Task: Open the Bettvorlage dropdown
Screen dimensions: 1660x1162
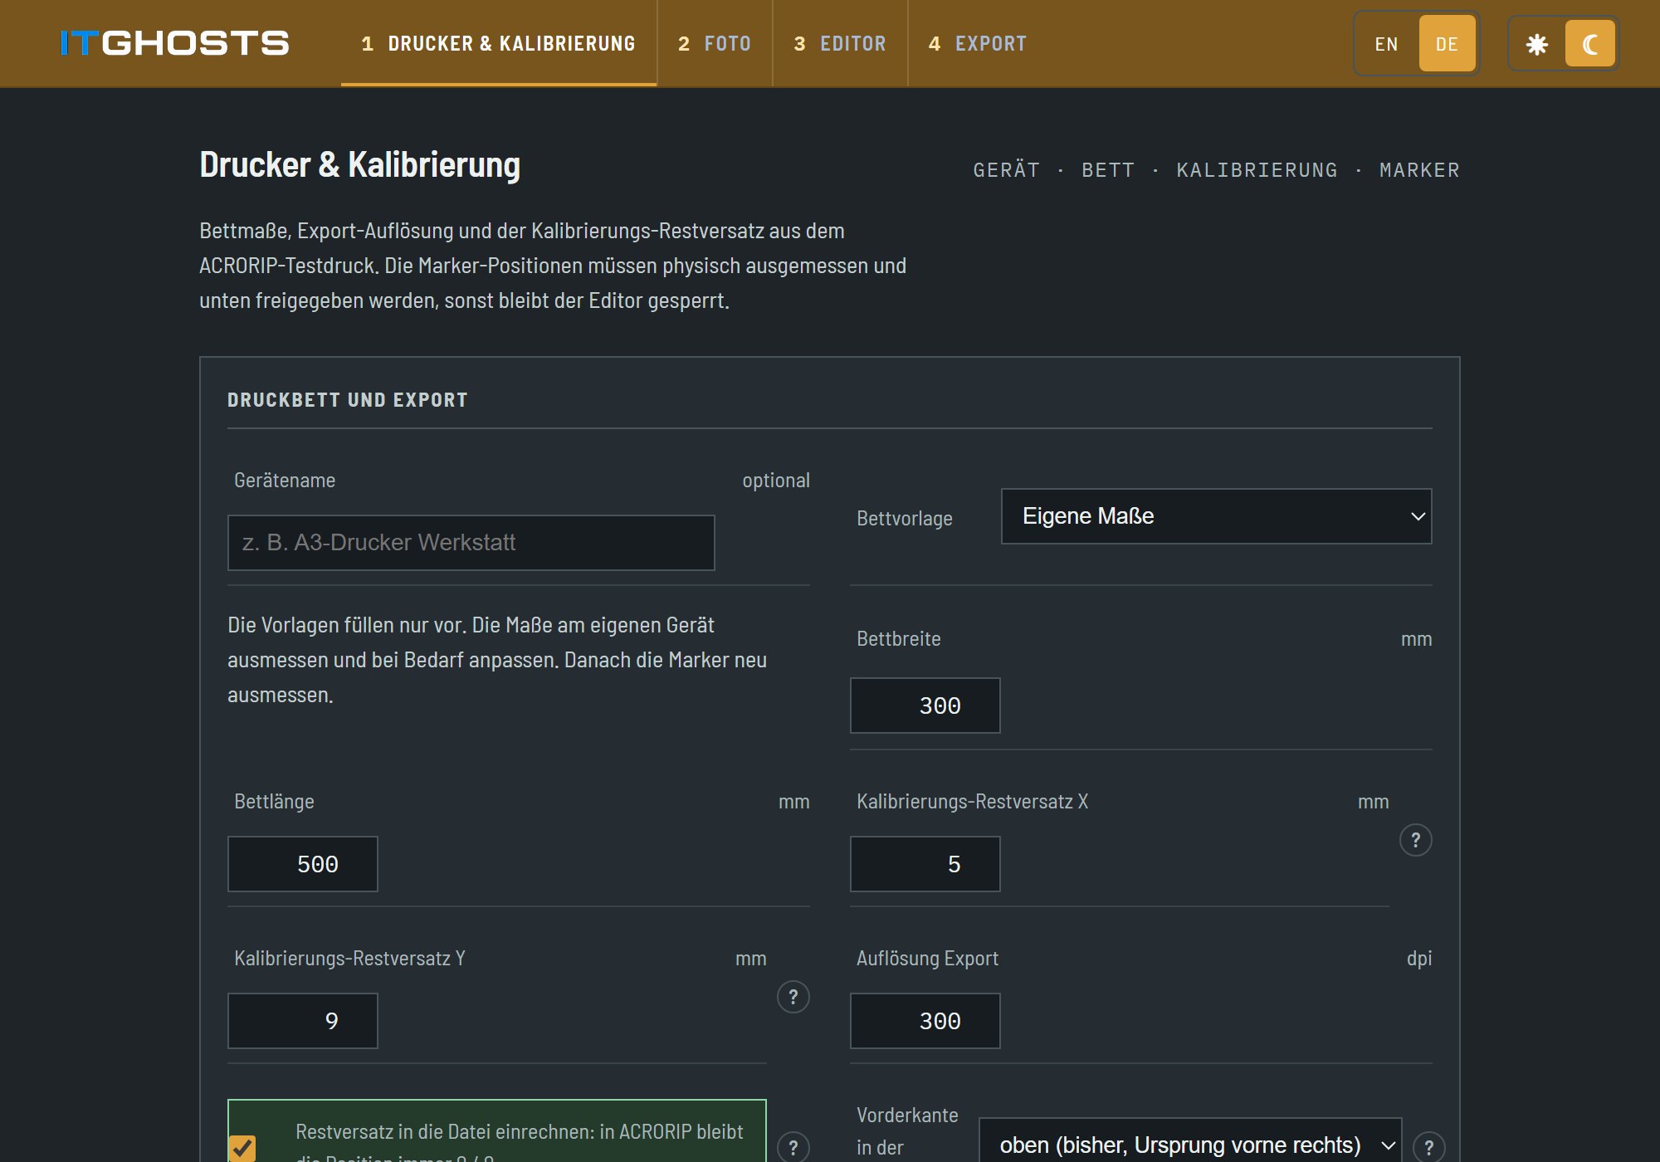Action: (x=1217, y=516)
